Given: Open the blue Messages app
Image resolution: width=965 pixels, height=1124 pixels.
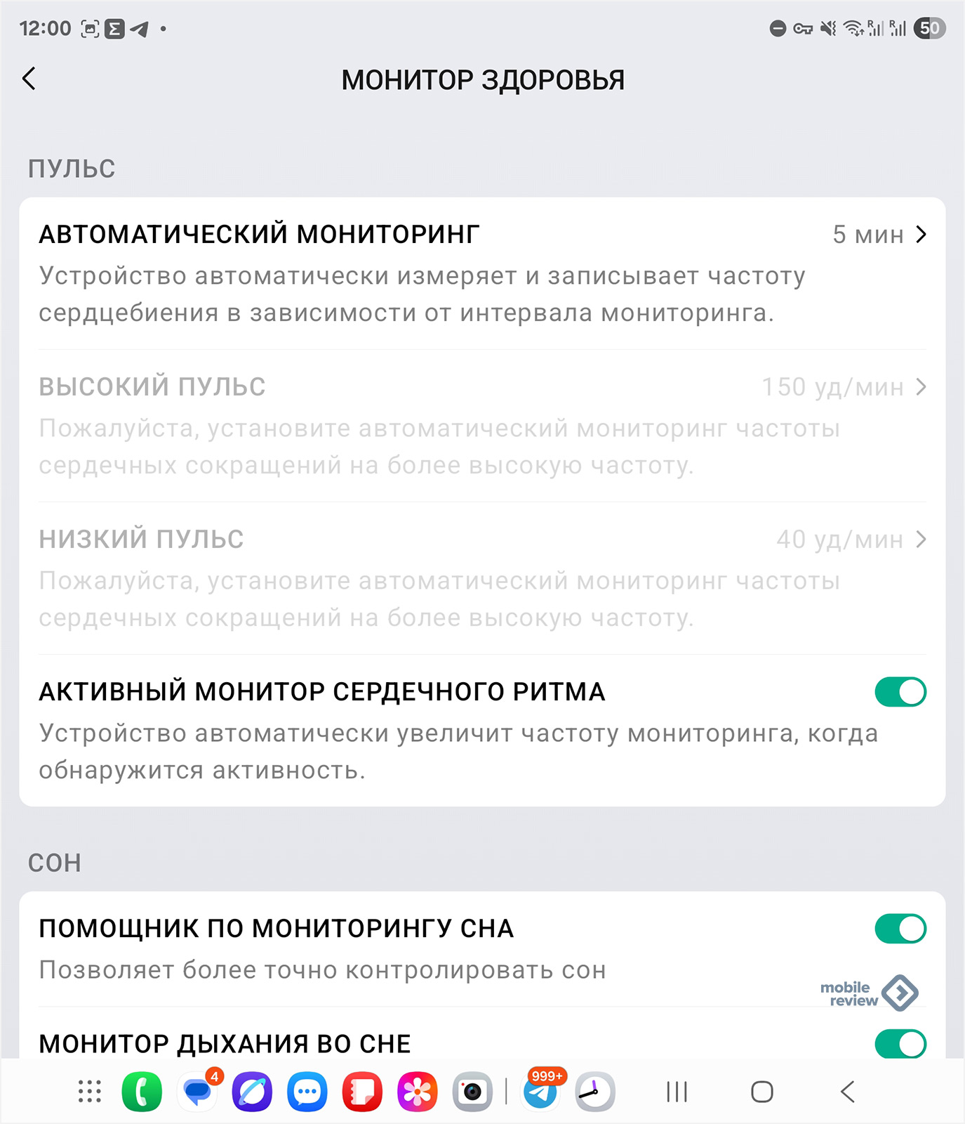Looking at the screenshot, I should pos(307,1092).
